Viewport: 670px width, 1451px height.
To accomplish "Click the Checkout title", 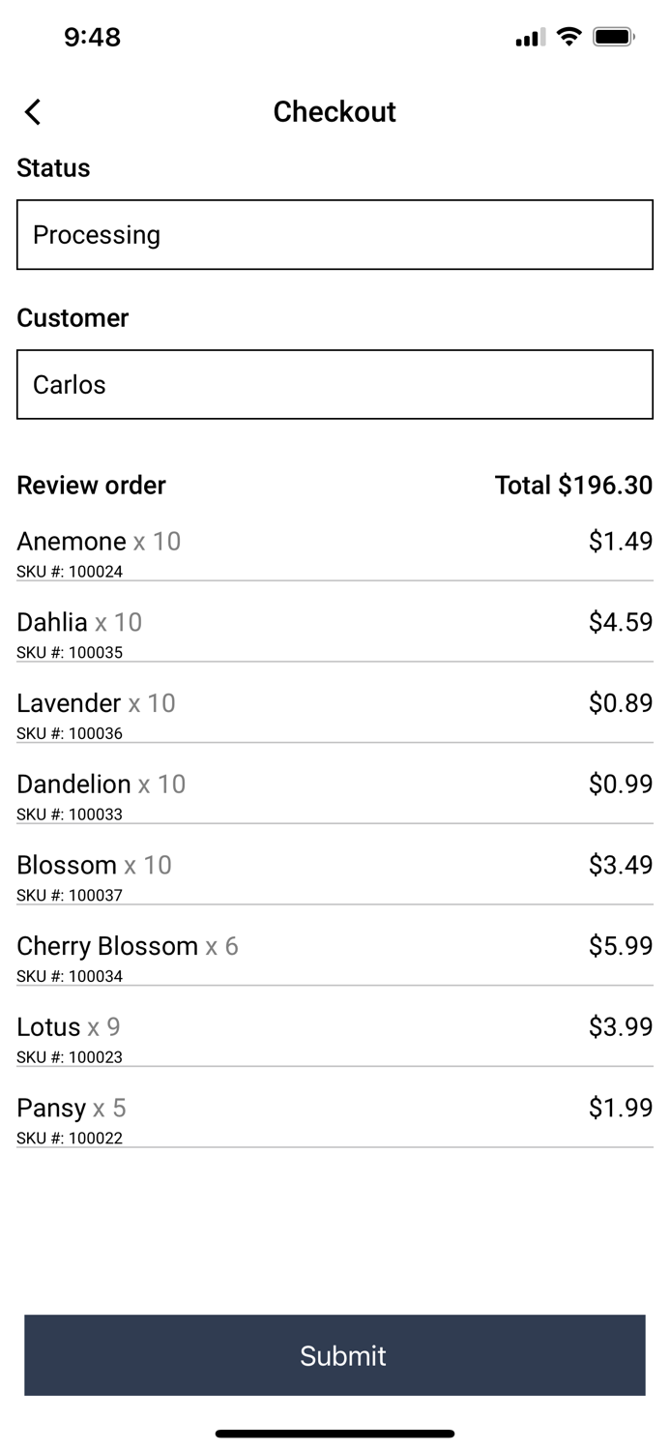I will click(335, 111).
